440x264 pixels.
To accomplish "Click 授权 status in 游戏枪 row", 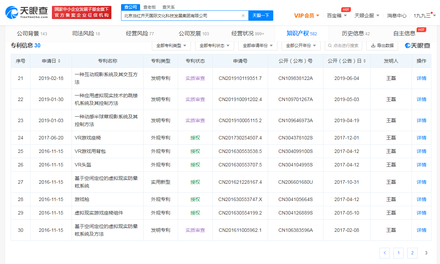I will 195,199.
